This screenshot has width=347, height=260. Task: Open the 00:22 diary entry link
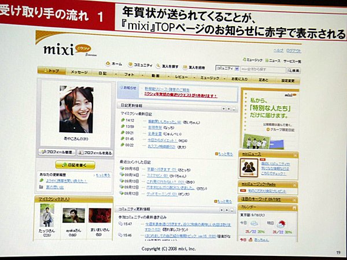point(161,146)
